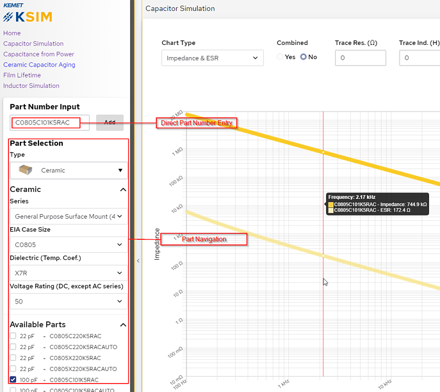Open the Series dropdown
Screen dimensions: 440x392
[x=69, y=216]
